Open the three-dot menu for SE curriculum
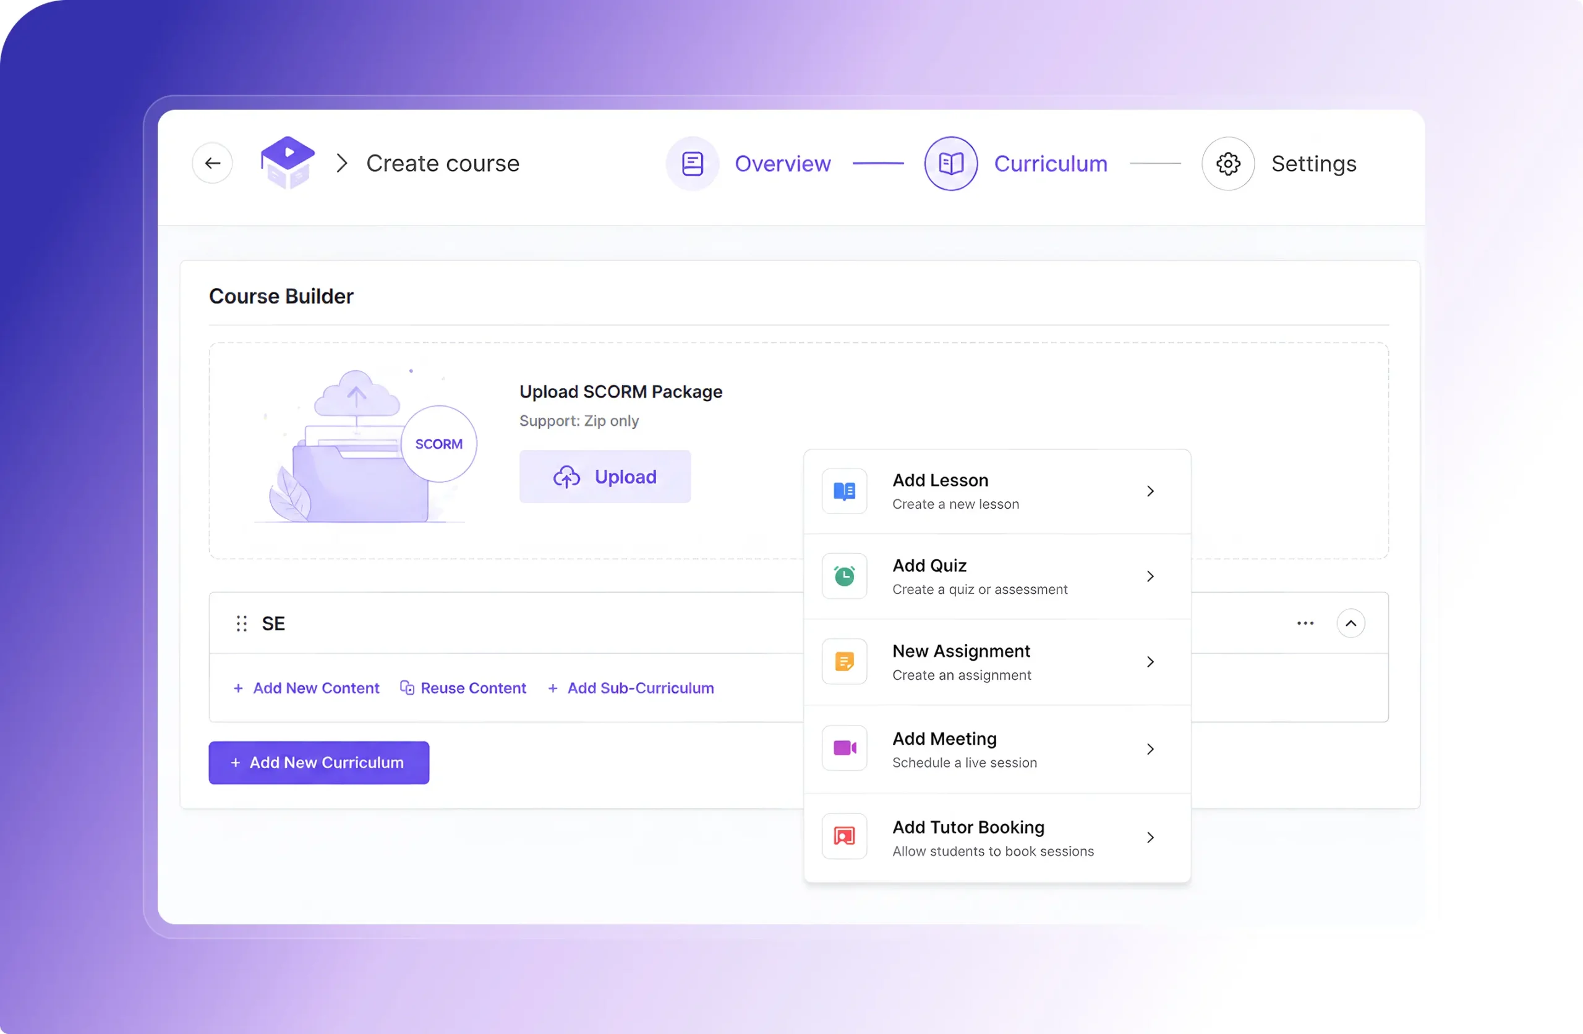The height and width of the screenshot is (1034, 1583). [x=1305, y=623]
